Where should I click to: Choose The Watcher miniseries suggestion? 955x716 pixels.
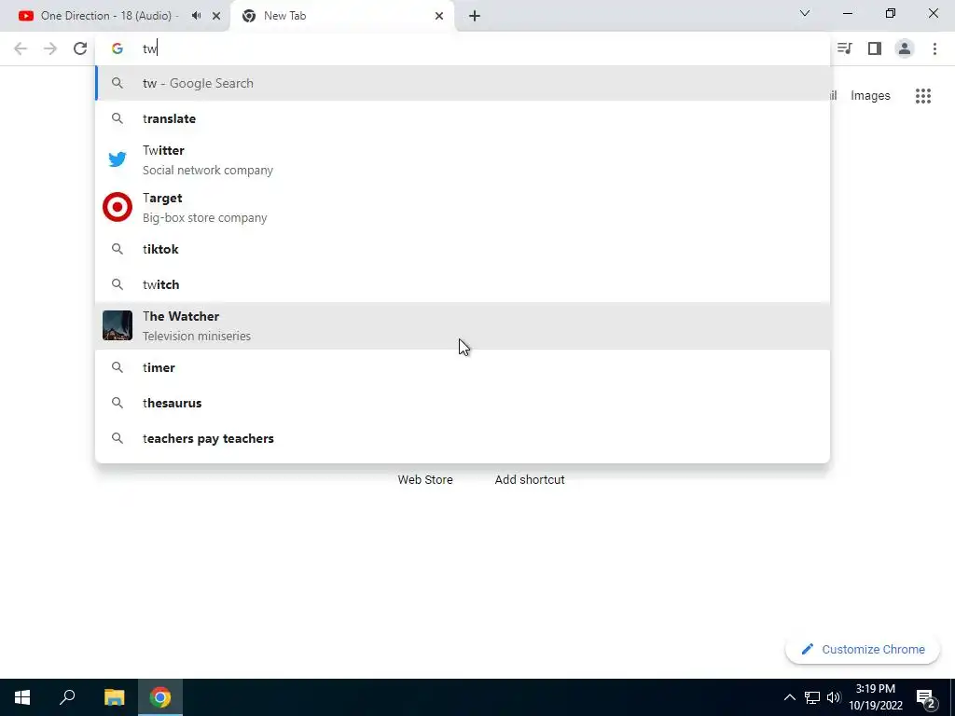pos(463,325)
